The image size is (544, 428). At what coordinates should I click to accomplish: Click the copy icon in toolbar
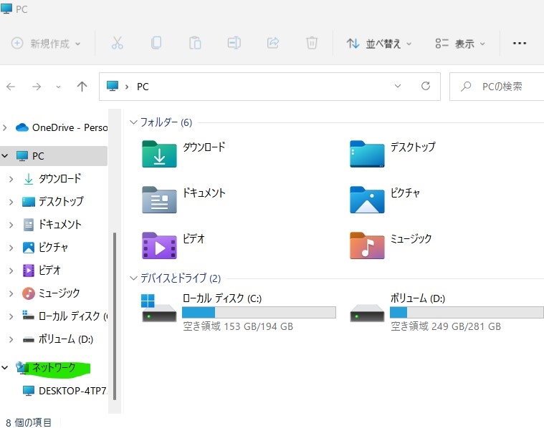156,43
